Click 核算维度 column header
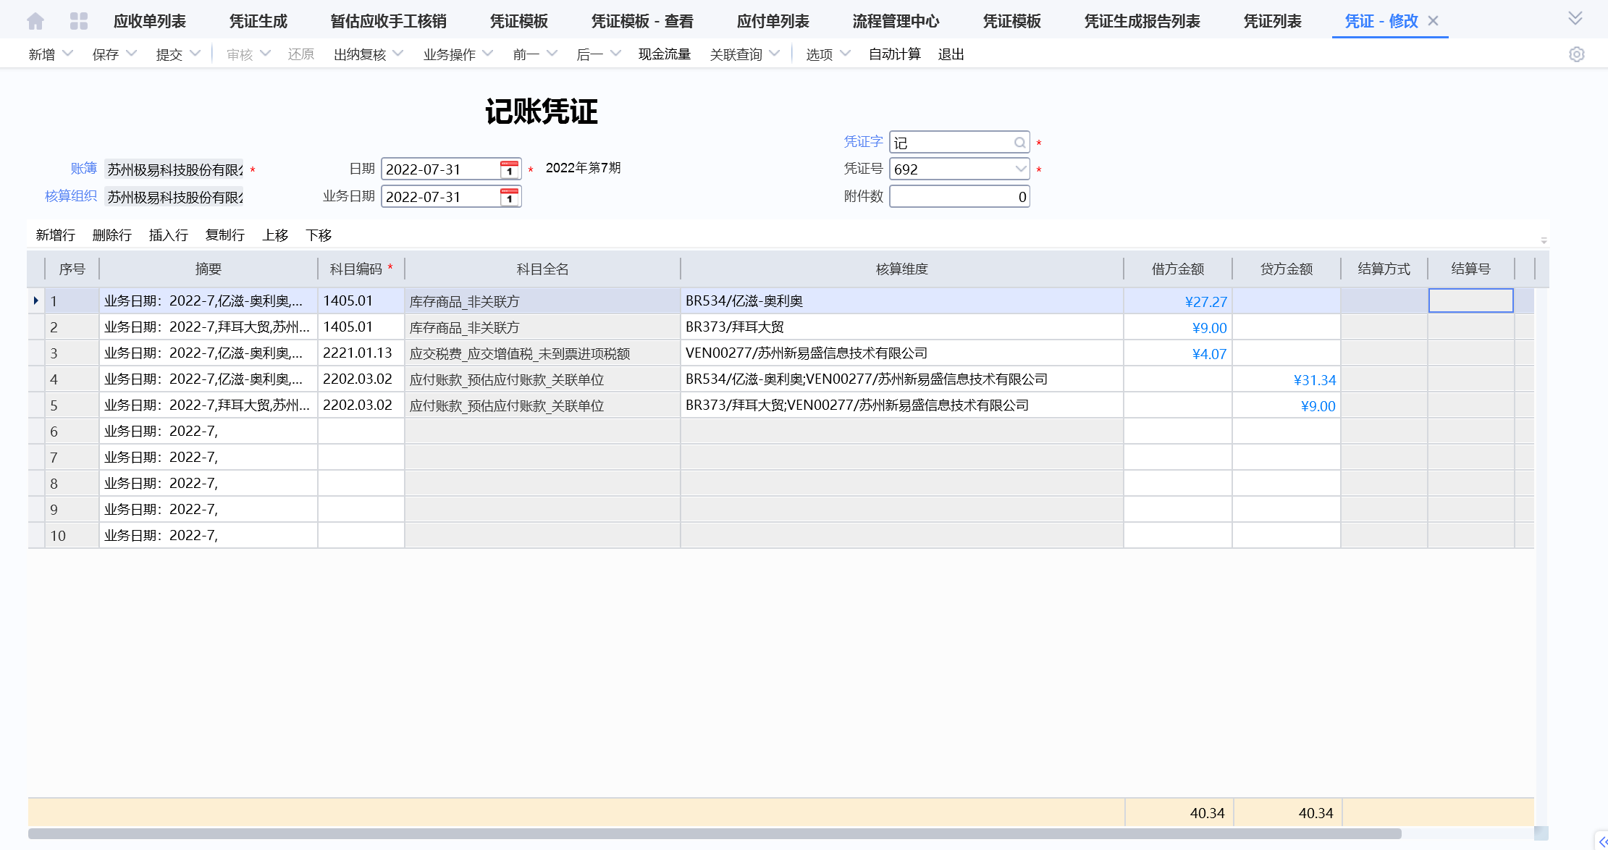 click(x=901, y=269)
